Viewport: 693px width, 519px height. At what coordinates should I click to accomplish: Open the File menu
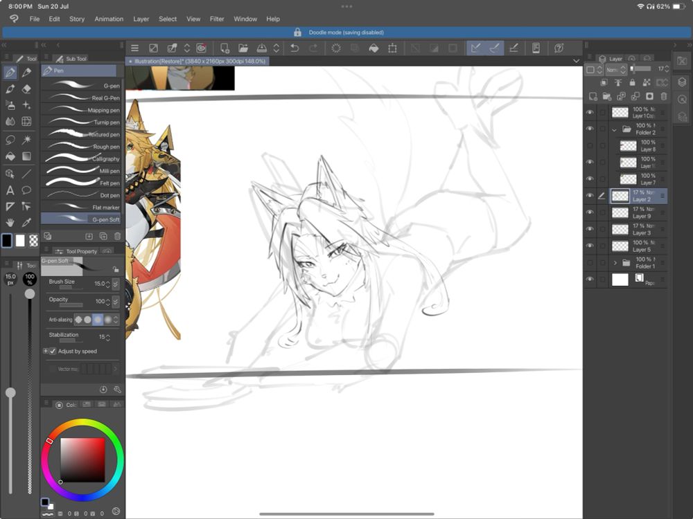[35, 19]
